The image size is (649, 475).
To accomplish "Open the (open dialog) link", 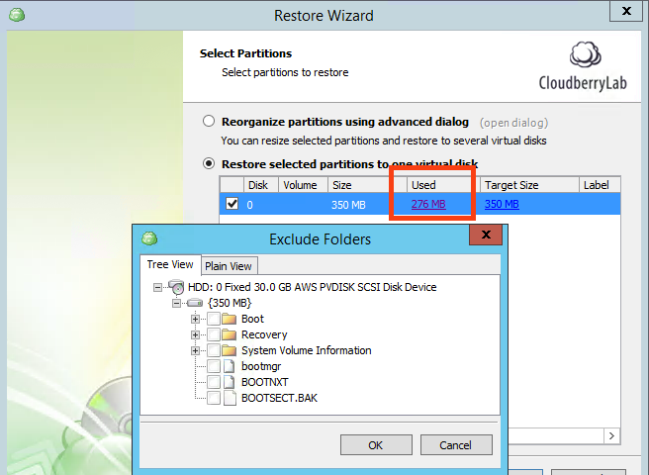I will [x=513, y=123].
